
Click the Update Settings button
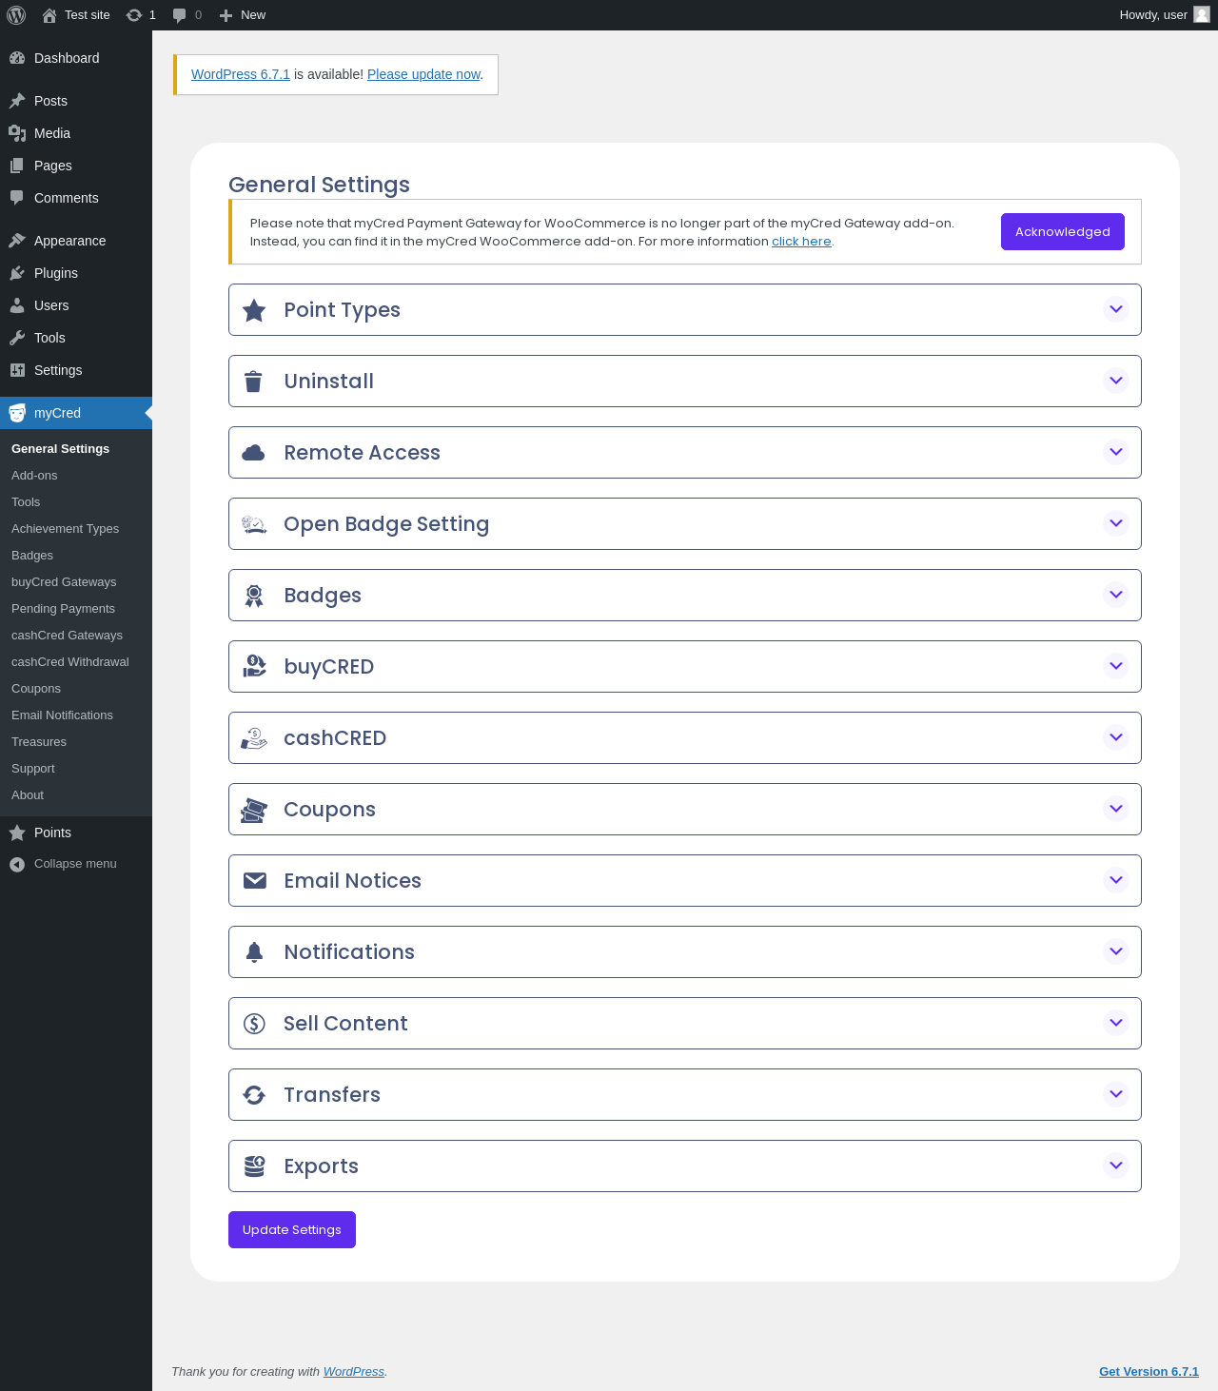pyautogui.click(x=292, y=1230)
